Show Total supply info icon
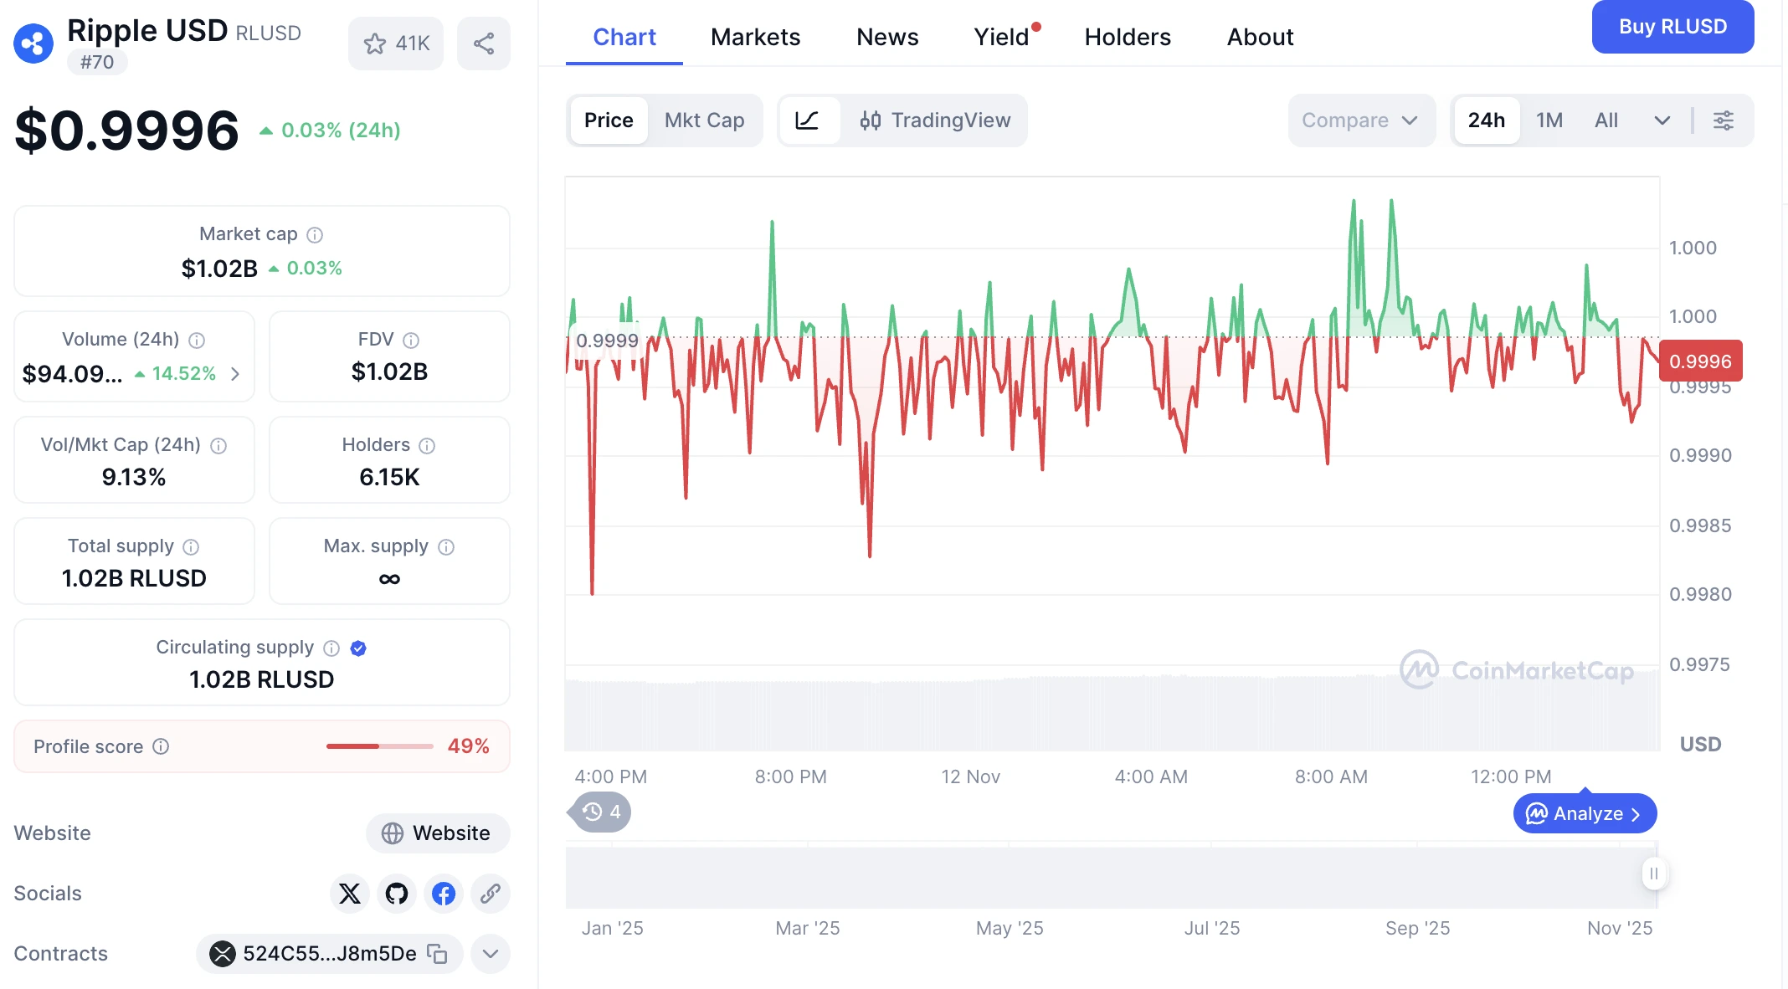This screenshot has height=989, width=1788. click(x=191, y=547)
